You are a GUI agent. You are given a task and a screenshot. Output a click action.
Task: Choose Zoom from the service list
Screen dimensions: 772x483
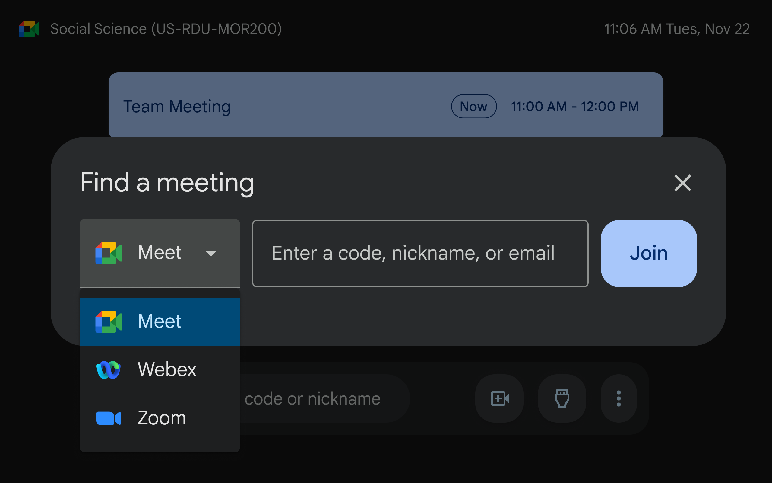[x=161, y=418]
